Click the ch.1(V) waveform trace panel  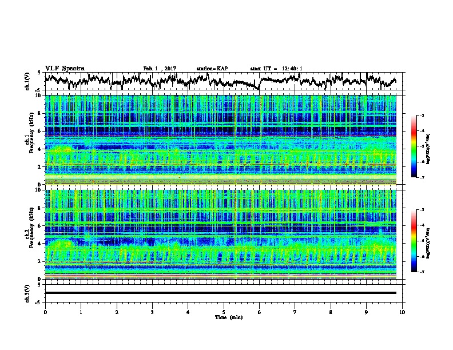point(225,81)
